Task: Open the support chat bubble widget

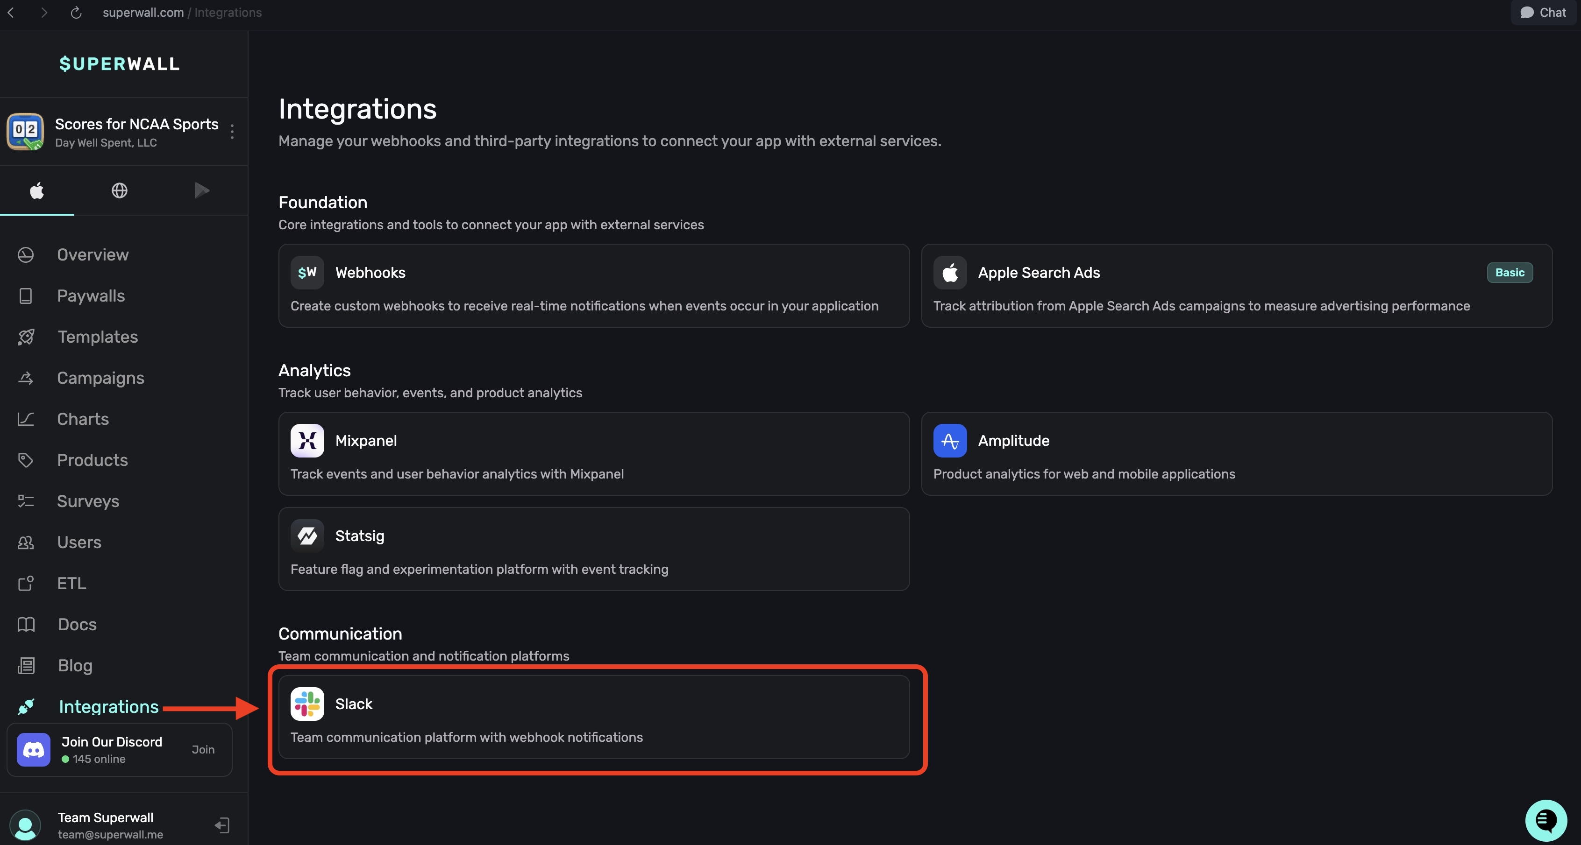Action: tap(1545, 820)
